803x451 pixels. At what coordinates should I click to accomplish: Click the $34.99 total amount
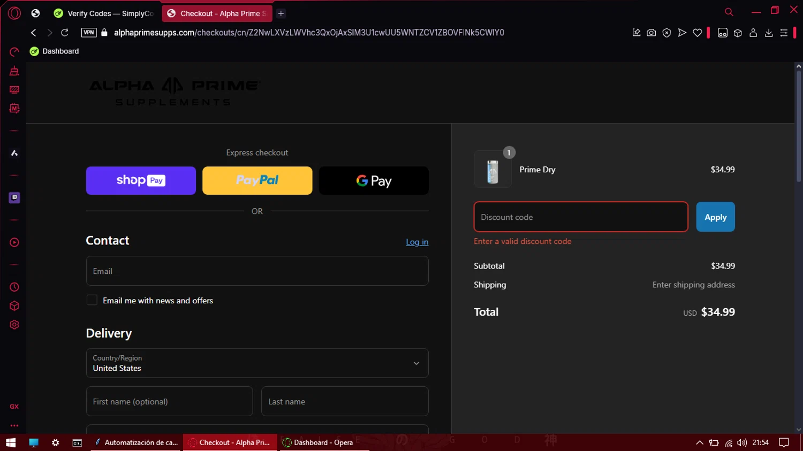pos(718,312)
